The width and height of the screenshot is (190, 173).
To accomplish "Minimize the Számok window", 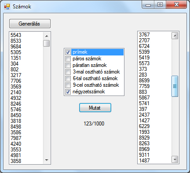I will click(148, 5).
